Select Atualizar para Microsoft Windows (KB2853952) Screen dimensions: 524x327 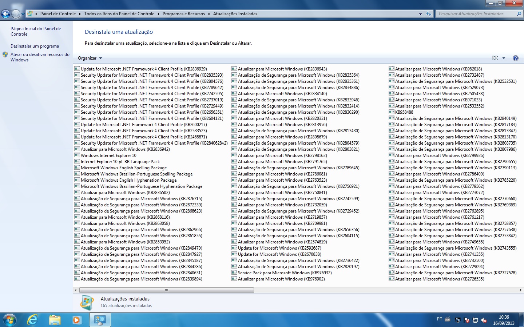point(122,242)
